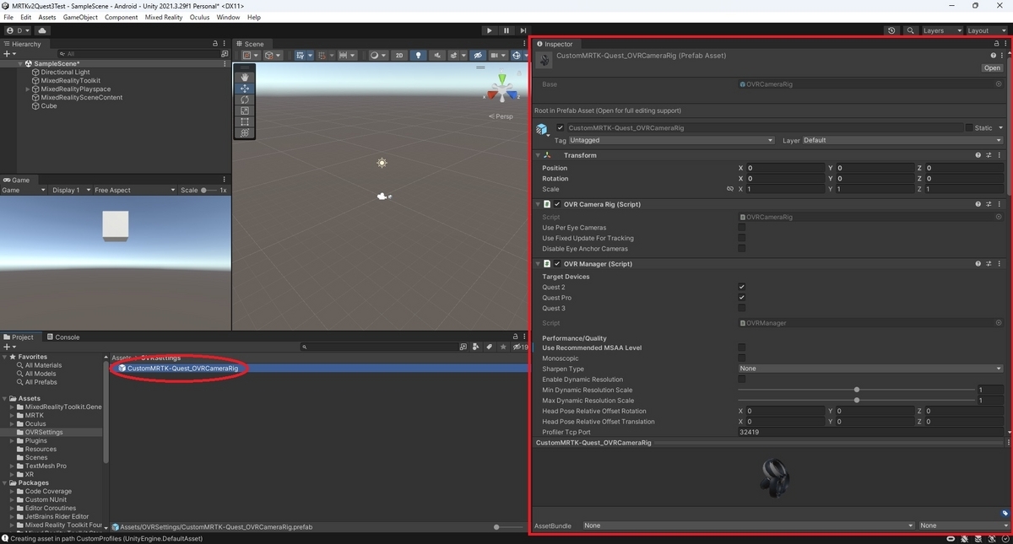Toggle Persp projection label
The image size is (1013, 544).
[502, 116]
